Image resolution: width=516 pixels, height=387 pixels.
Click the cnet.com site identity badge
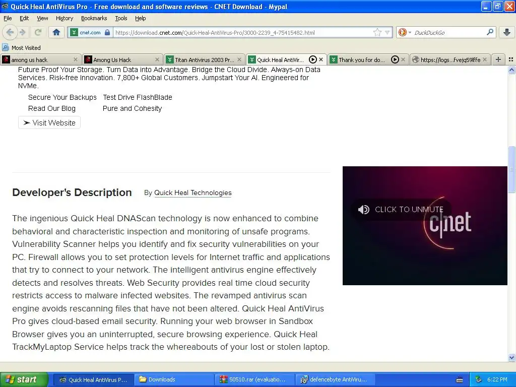tap(90, 33)
